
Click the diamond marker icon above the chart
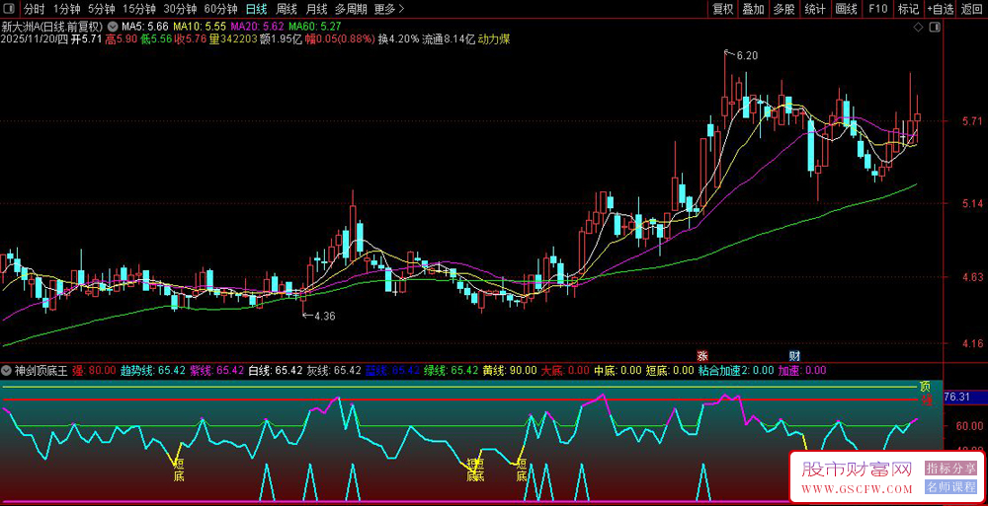point(918,27)
